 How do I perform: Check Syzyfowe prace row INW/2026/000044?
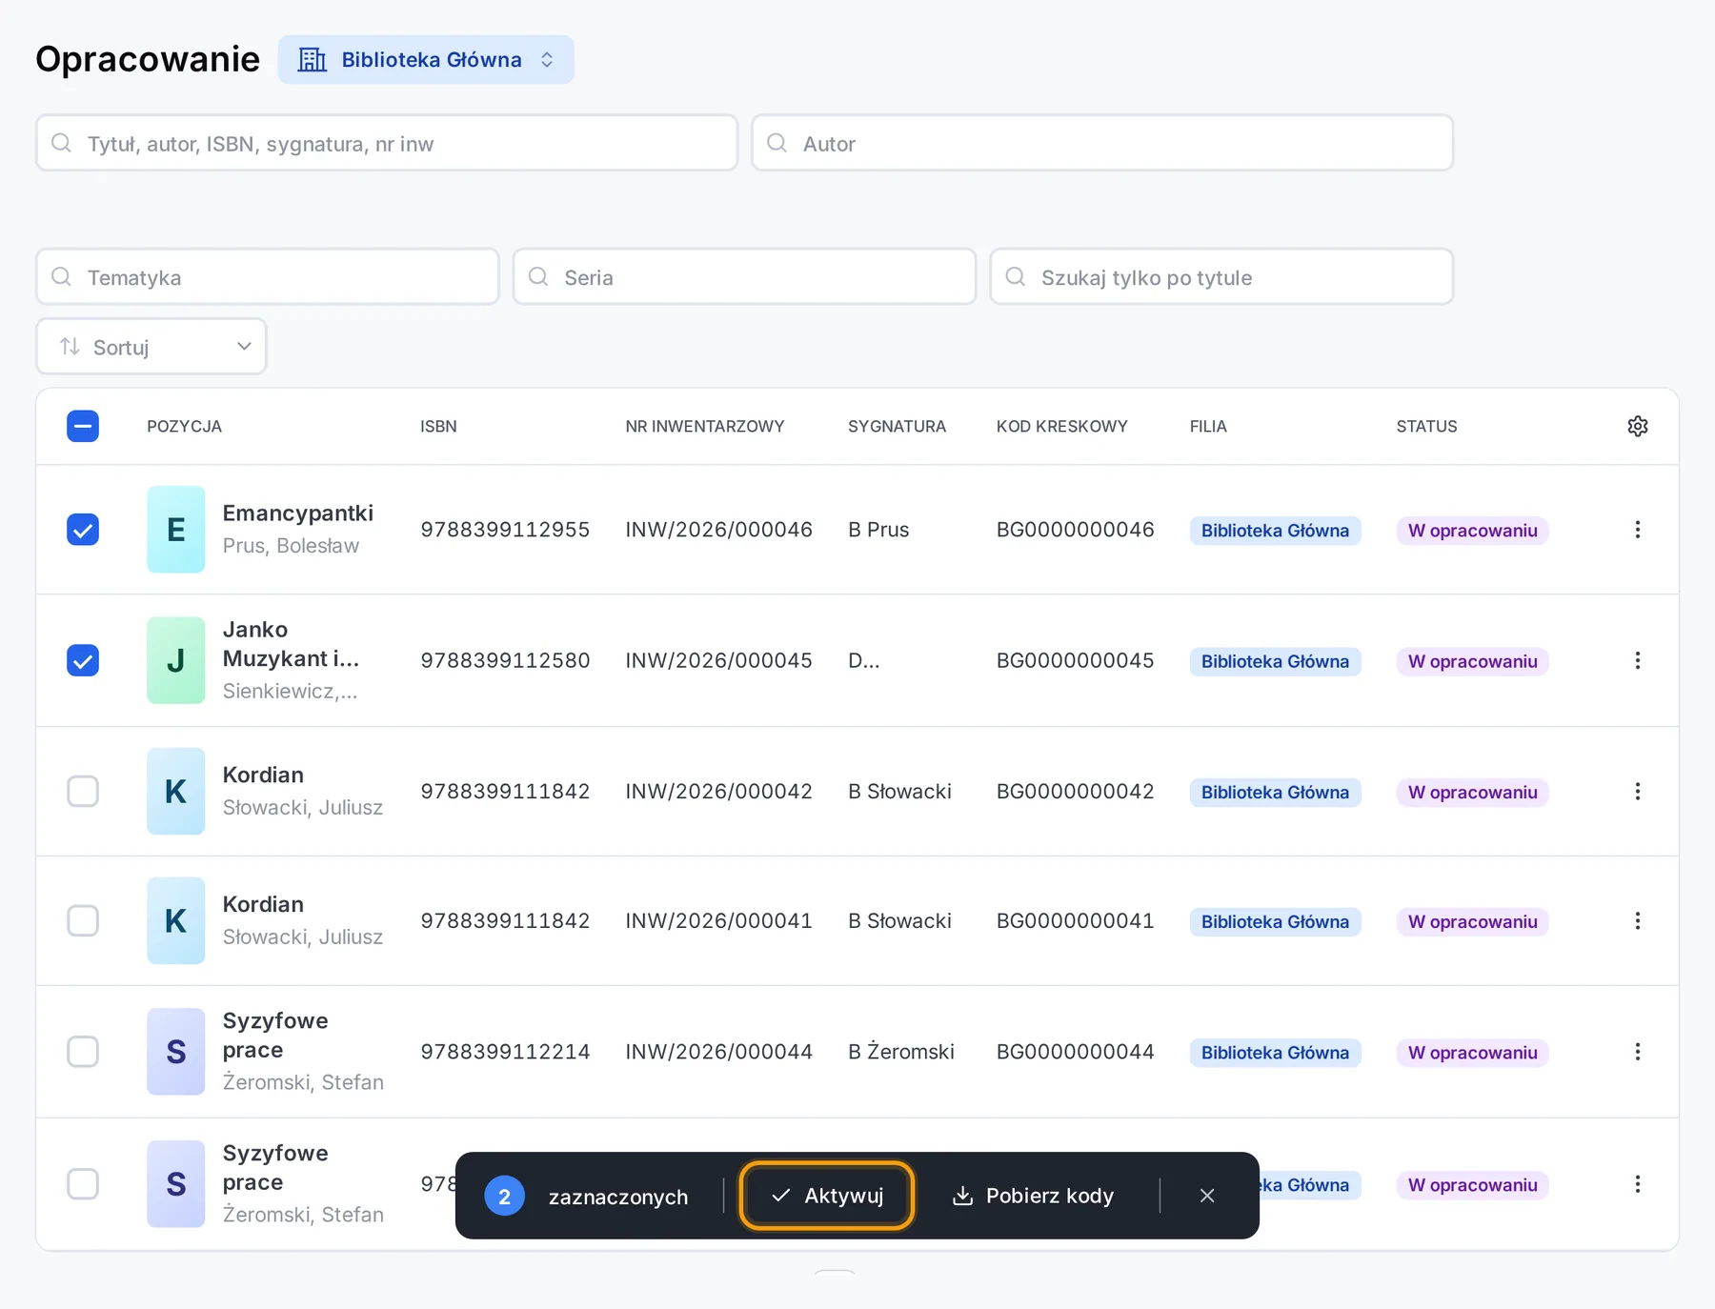tap(83, 1052)
